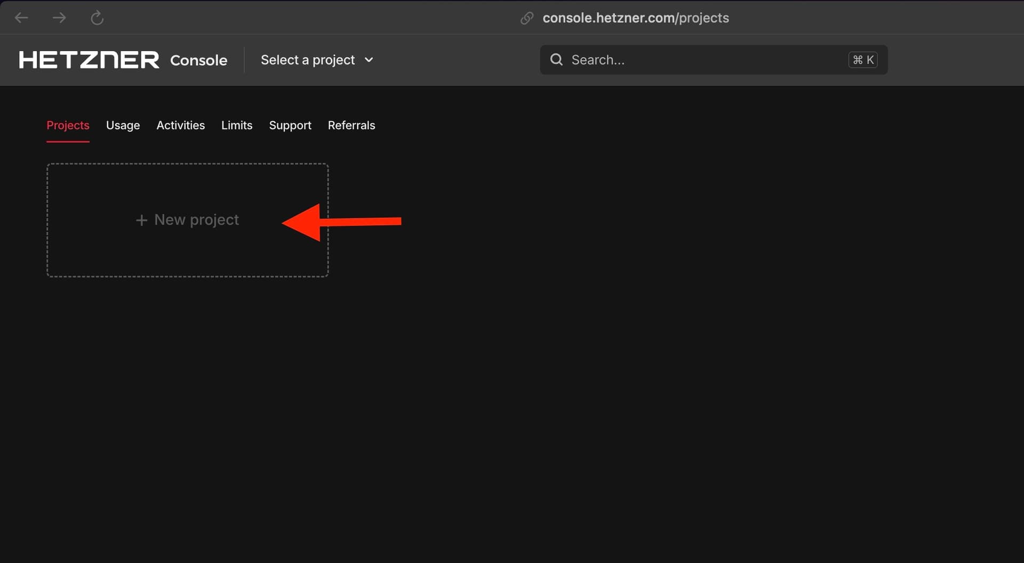Select the Limits tab
Image resolution: width=1024 pixels, height=563 pixels.
pos(237,125)
